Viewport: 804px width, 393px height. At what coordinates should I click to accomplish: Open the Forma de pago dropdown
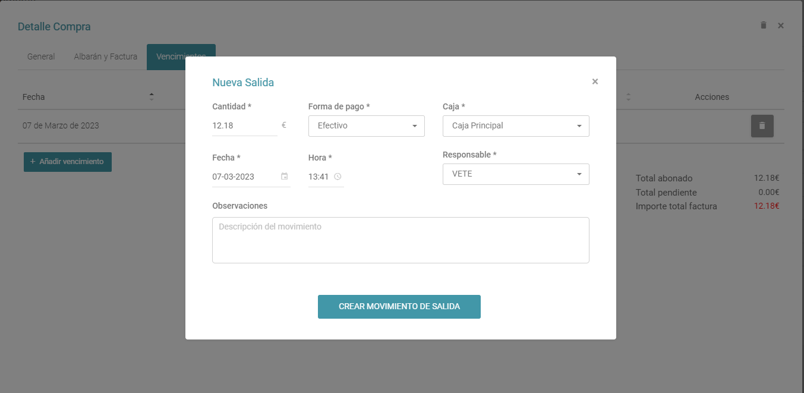pos(366,126)
